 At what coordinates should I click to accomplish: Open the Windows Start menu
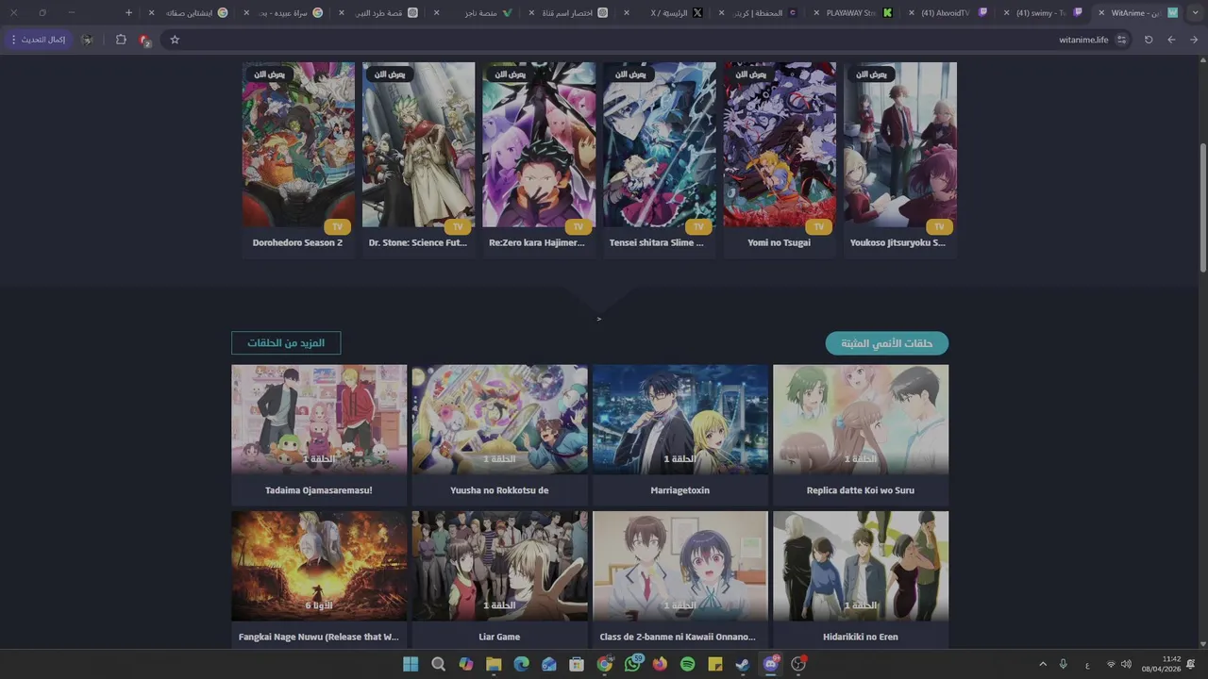(x=411, y=664)
